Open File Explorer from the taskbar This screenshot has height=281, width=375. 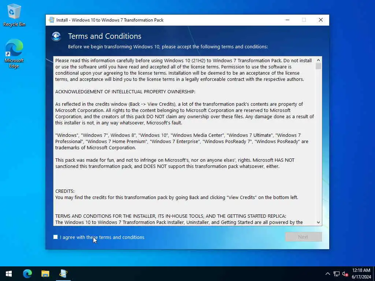click(45, 274)
